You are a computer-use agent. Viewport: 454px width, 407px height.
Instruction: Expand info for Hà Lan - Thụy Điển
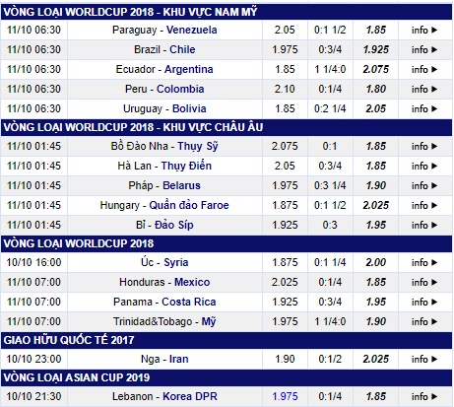pyautogui.click(x=424, y=166)
